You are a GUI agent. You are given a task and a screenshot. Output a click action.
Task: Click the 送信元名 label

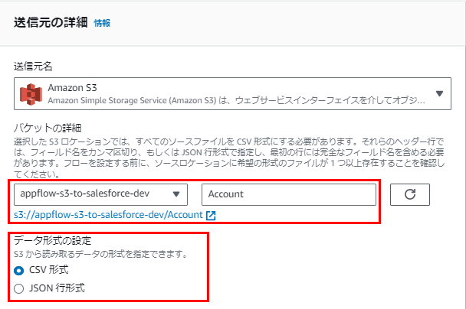[x=33, y=66]
